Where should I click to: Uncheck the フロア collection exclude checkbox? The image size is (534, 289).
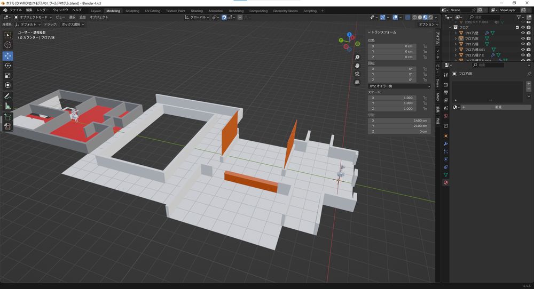click(517, 27)
